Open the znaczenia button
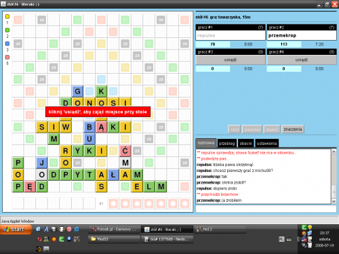Image resolution: width=339 pixels, height=254 pixels. coord(293,129)
